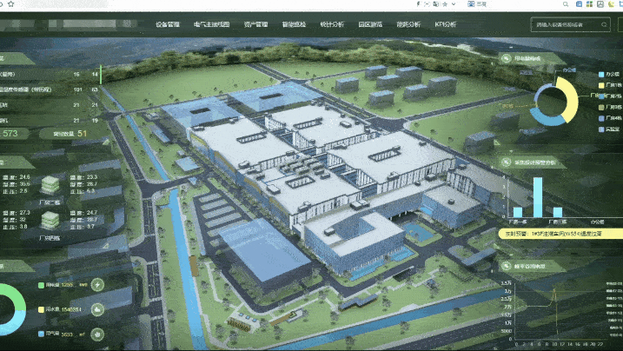This screenshot has width=623, height=351.
Task: Click the temperature reading 23.3
Action: tap(92, 177)
